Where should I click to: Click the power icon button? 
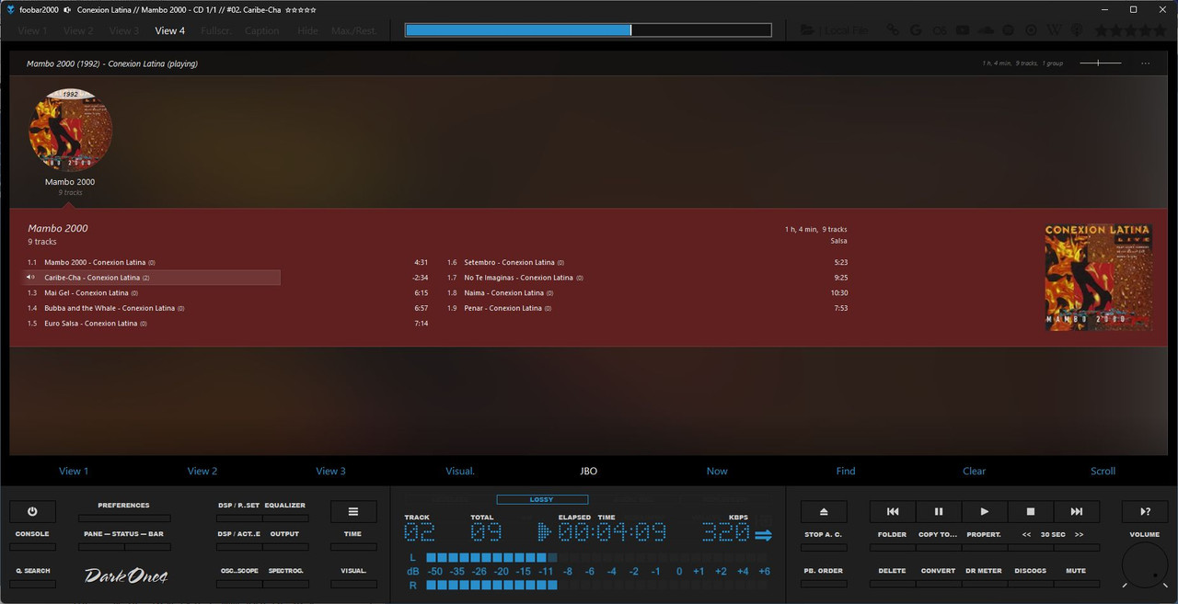pos(32,511)
